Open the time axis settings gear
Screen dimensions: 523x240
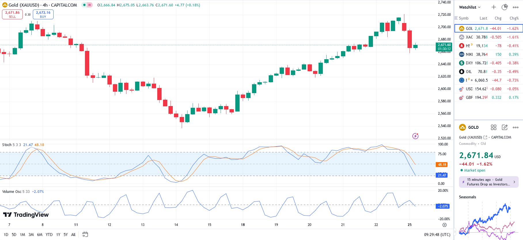[x=444, y=225]
